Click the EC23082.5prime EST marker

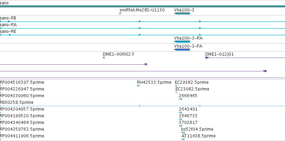click(x=176, y=92)
